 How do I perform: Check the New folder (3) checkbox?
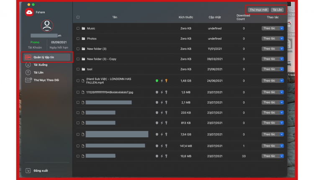(x=78, y=49)
